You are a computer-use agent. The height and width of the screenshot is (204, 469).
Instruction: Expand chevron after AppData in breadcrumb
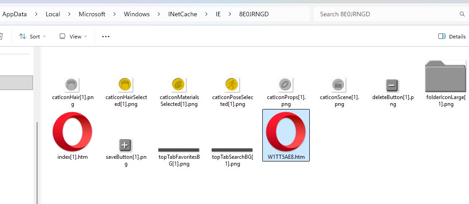point(36,14)
